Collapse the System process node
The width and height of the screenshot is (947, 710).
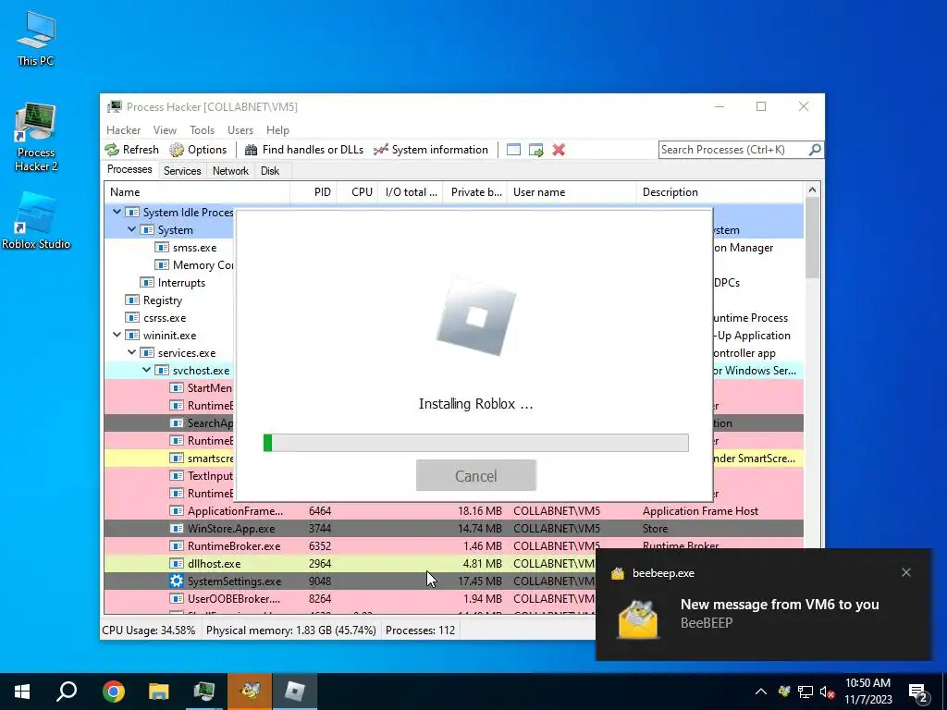pos(131,229)
